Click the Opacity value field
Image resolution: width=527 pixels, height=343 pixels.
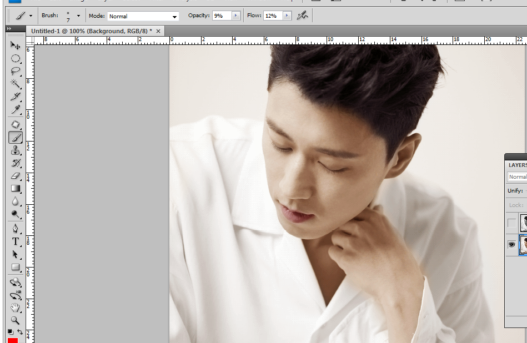(x=222, y=16)
